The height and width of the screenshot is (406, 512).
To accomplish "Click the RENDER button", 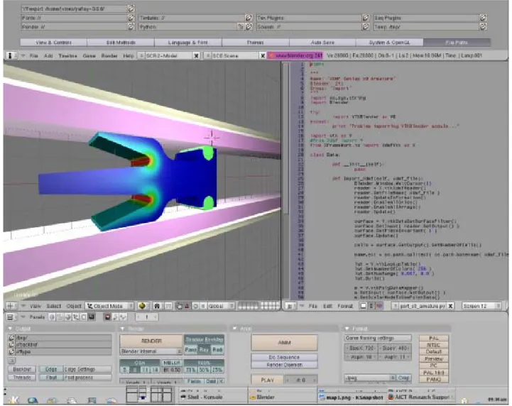I will pyautogui.click(x=151, y=341).
